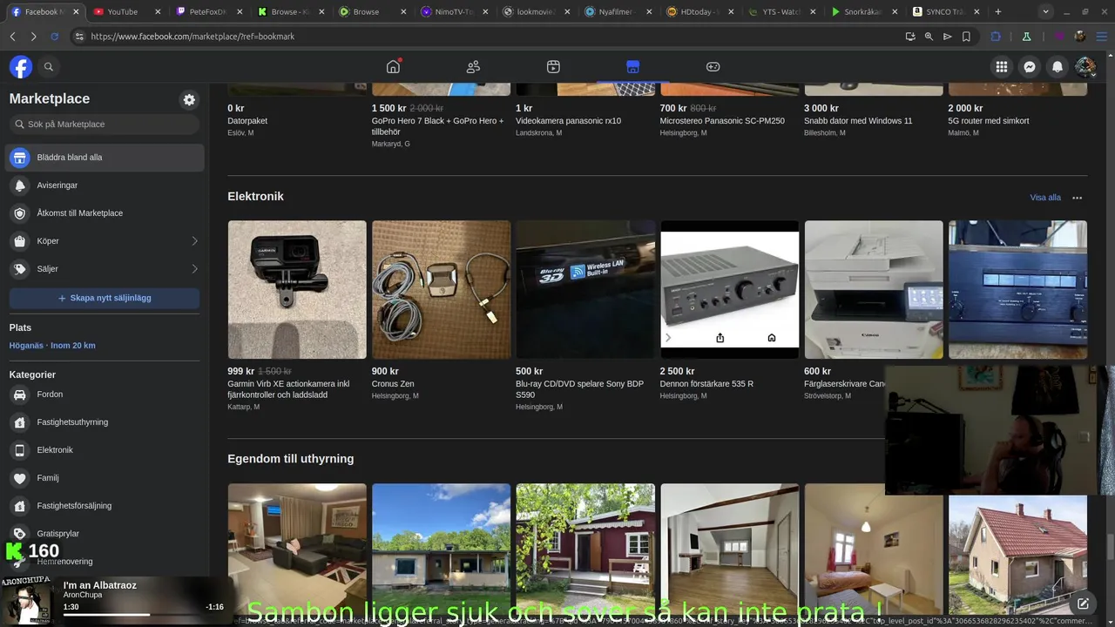
Task: Select Bläddra bland alla
Action: coord(106,158)
